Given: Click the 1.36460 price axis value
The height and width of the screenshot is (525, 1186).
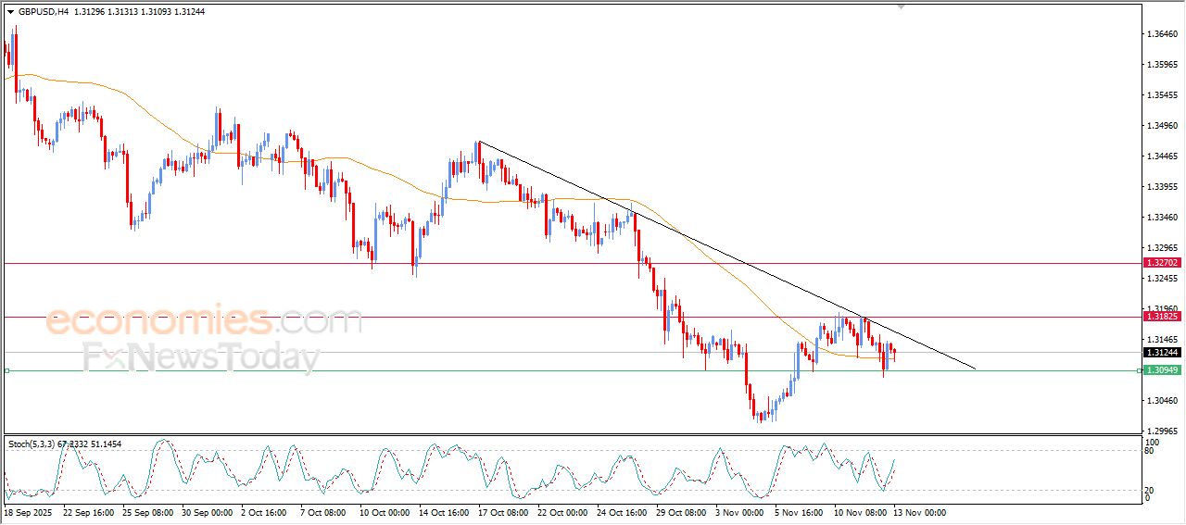Looking at the screenshot, I should tap(1162, 34).
